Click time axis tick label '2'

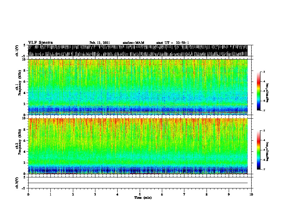click(x=73, y=194)
